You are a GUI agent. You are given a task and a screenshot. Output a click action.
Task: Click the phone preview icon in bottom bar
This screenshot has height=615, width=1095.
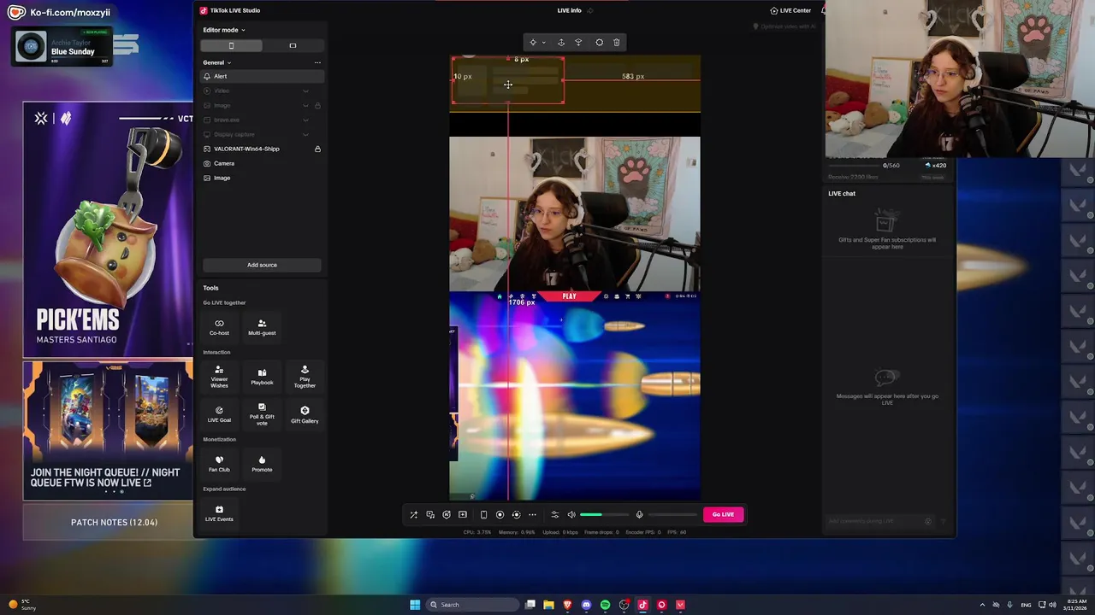483,514
